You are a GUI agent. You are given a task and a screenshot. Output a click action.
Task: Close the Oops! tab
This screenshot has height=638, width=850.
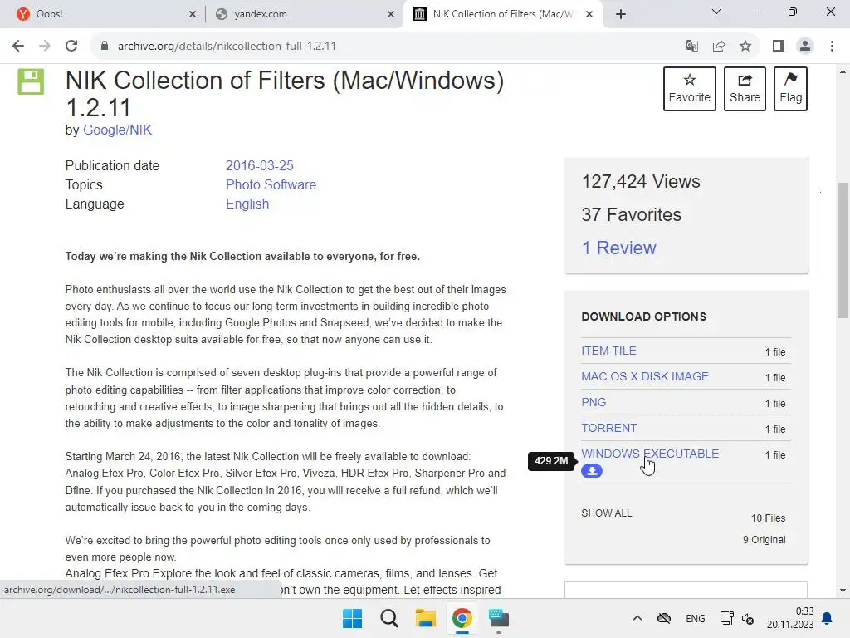[x=193, y=14]
